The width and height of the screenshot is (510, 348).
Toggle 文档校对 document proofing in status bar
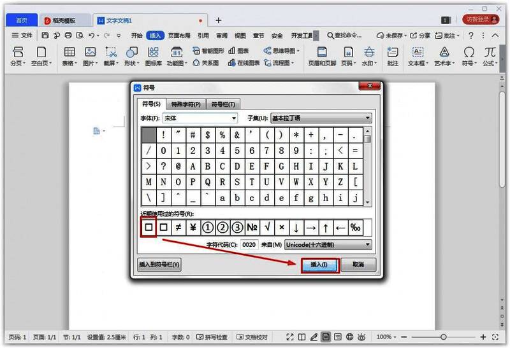pyautogui.click(x=252, y=337)
